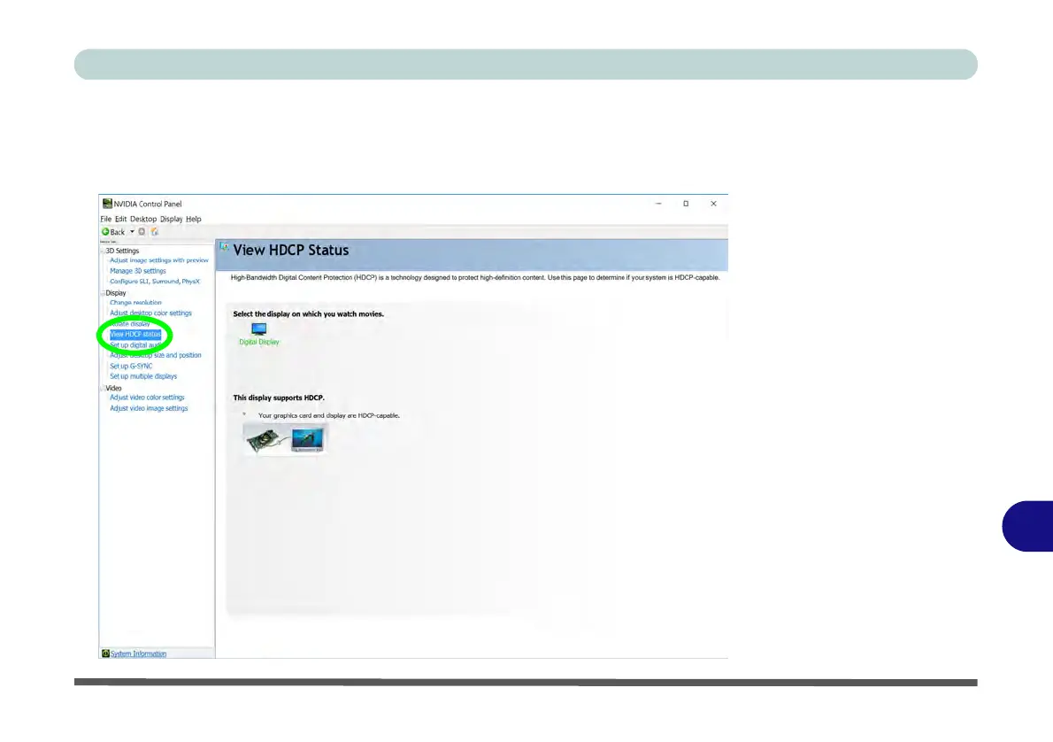This screenshot has width=1053, height=742.
Task: Minimize the NVIDIA Control Panel window
Action: tap(659, 204)
